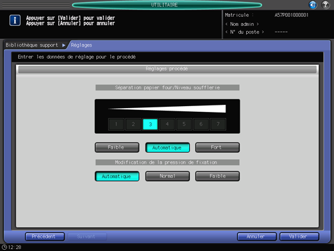Click the Séparation papier four/Niveau soufflerie label
334x251 pixels.
tap(167, 87)
